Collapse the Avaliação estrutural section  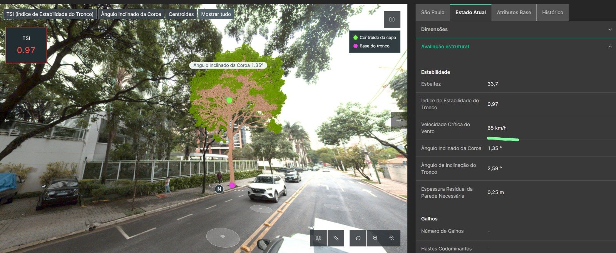(516, 47)
